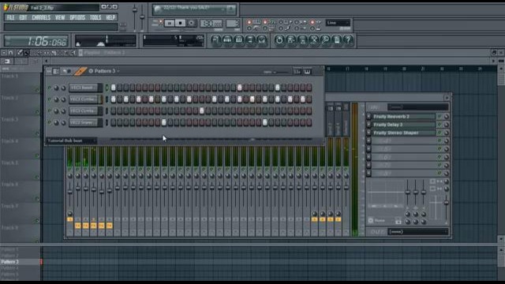Open graph editor in step sequencer
The width and height of the screenshot is (505, 284).
click(297, 72)
